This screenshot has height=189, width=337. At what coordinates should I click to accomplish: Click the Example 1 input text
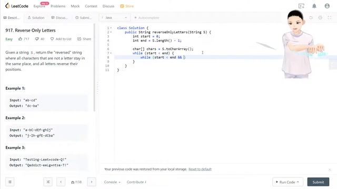(x=23, y=100)
